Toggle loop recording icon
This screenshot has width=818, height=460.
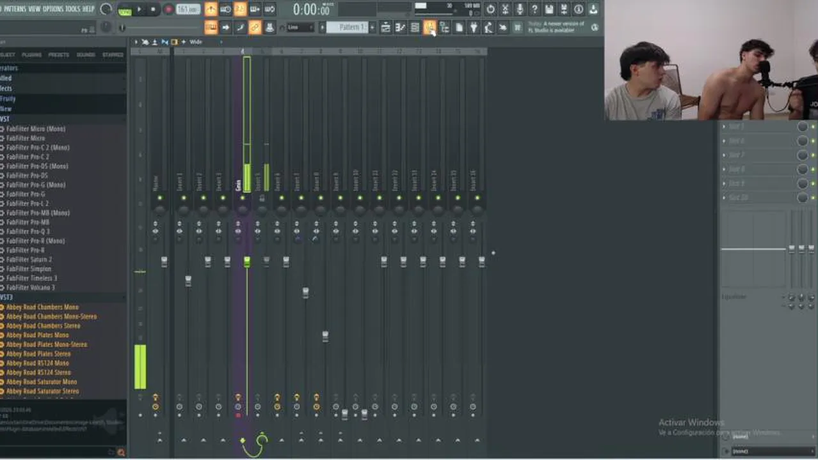point(269,9)
